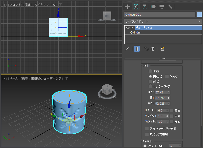The image size is (203, 148).
Task: Click the 長さ spinner arrows
Action: tap(169, 92)
